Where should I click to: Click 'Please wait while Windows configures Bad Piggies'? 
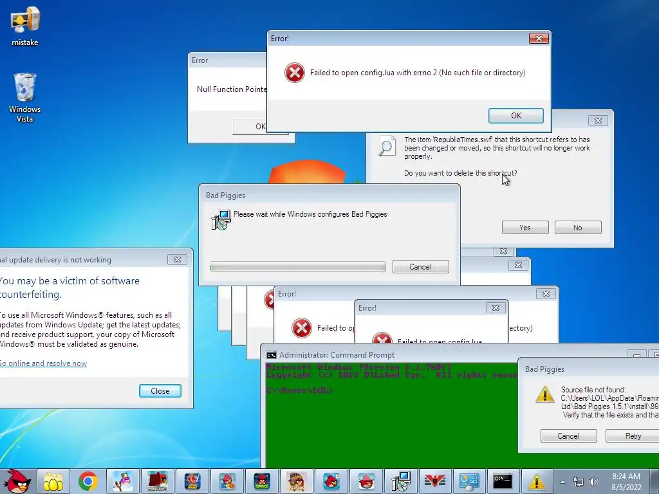click(x=310, y=214)
